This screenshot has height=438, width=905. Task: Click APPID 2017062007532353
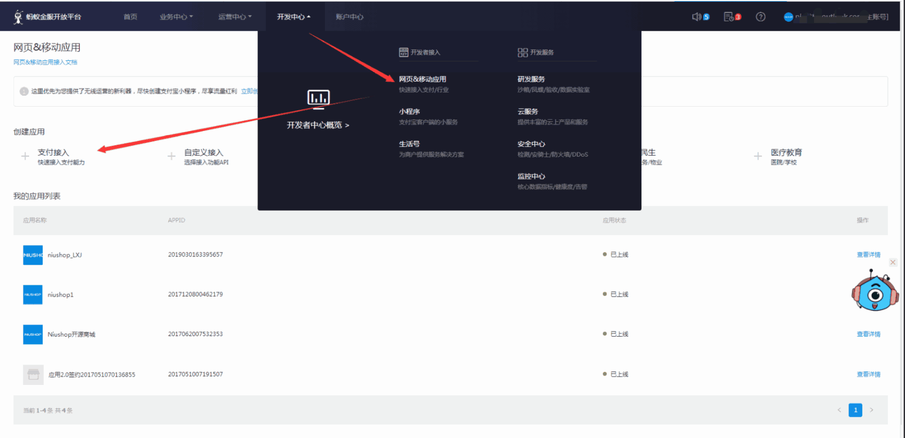195,334
